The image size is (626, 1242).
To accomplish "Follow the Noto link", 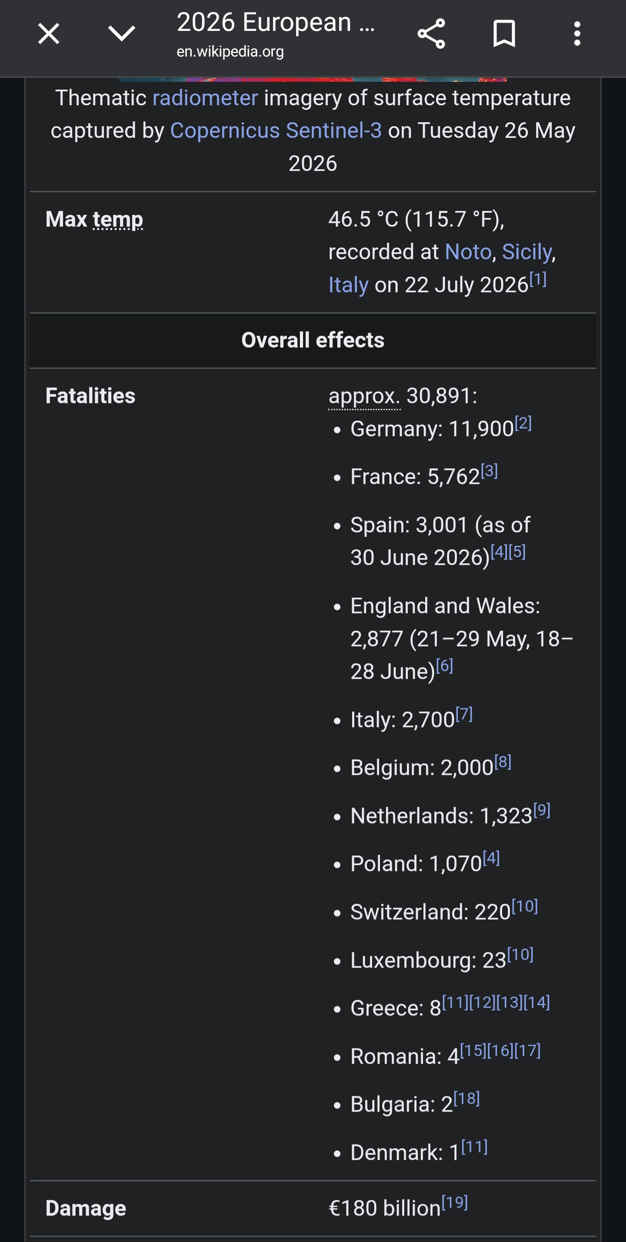I will 468,252.
